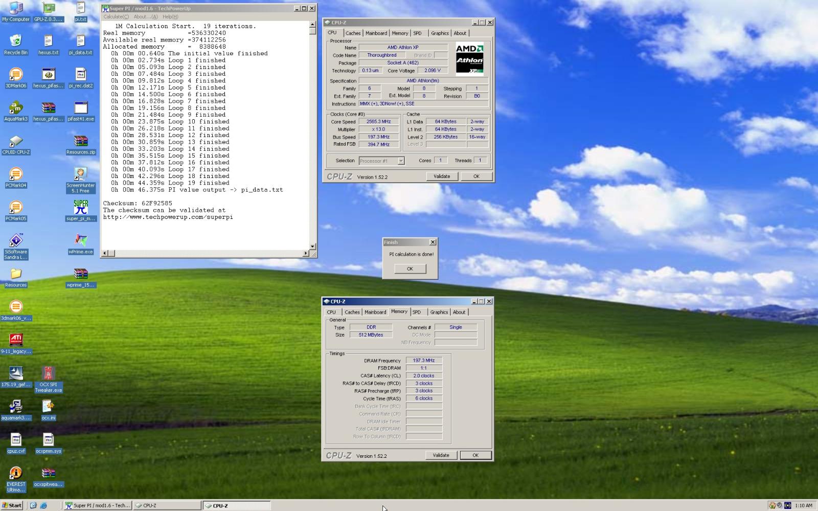Viewport: 818px width, 511px height.
Task: Open GPU-Z desktop shortcut
Action: coord(49,11)
